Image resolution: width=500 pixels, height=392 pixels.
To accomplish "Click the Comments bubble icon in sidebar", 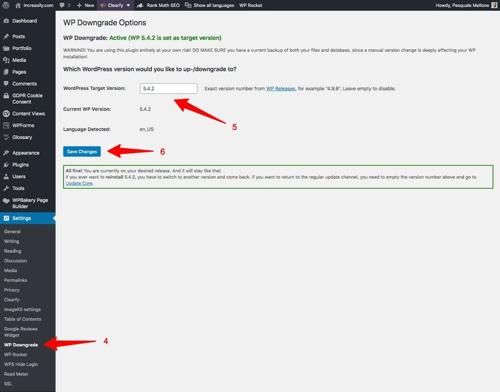I will tap(6, 84).
